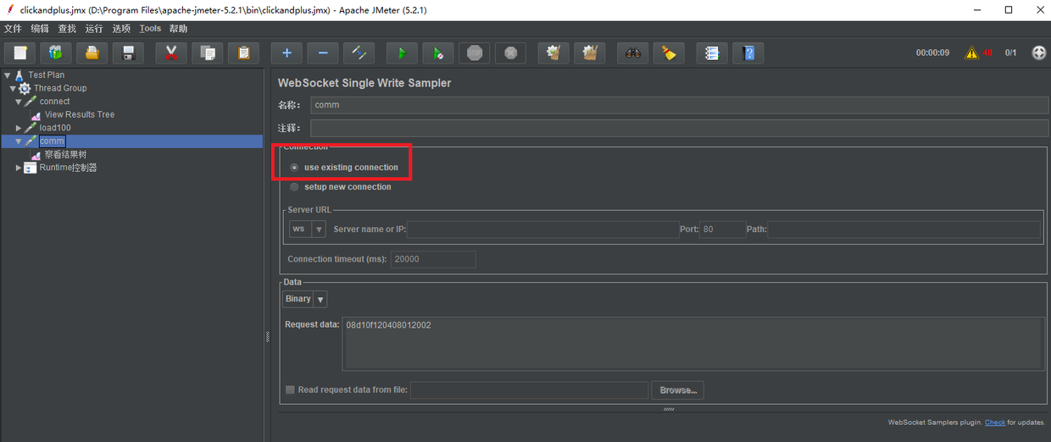
Task: Select the load100 tree item
Action: [55, 128]
